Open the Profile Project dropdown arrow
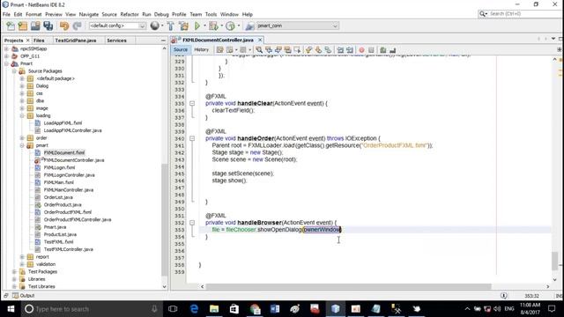564x317 pixels. [x=238, y=26]
